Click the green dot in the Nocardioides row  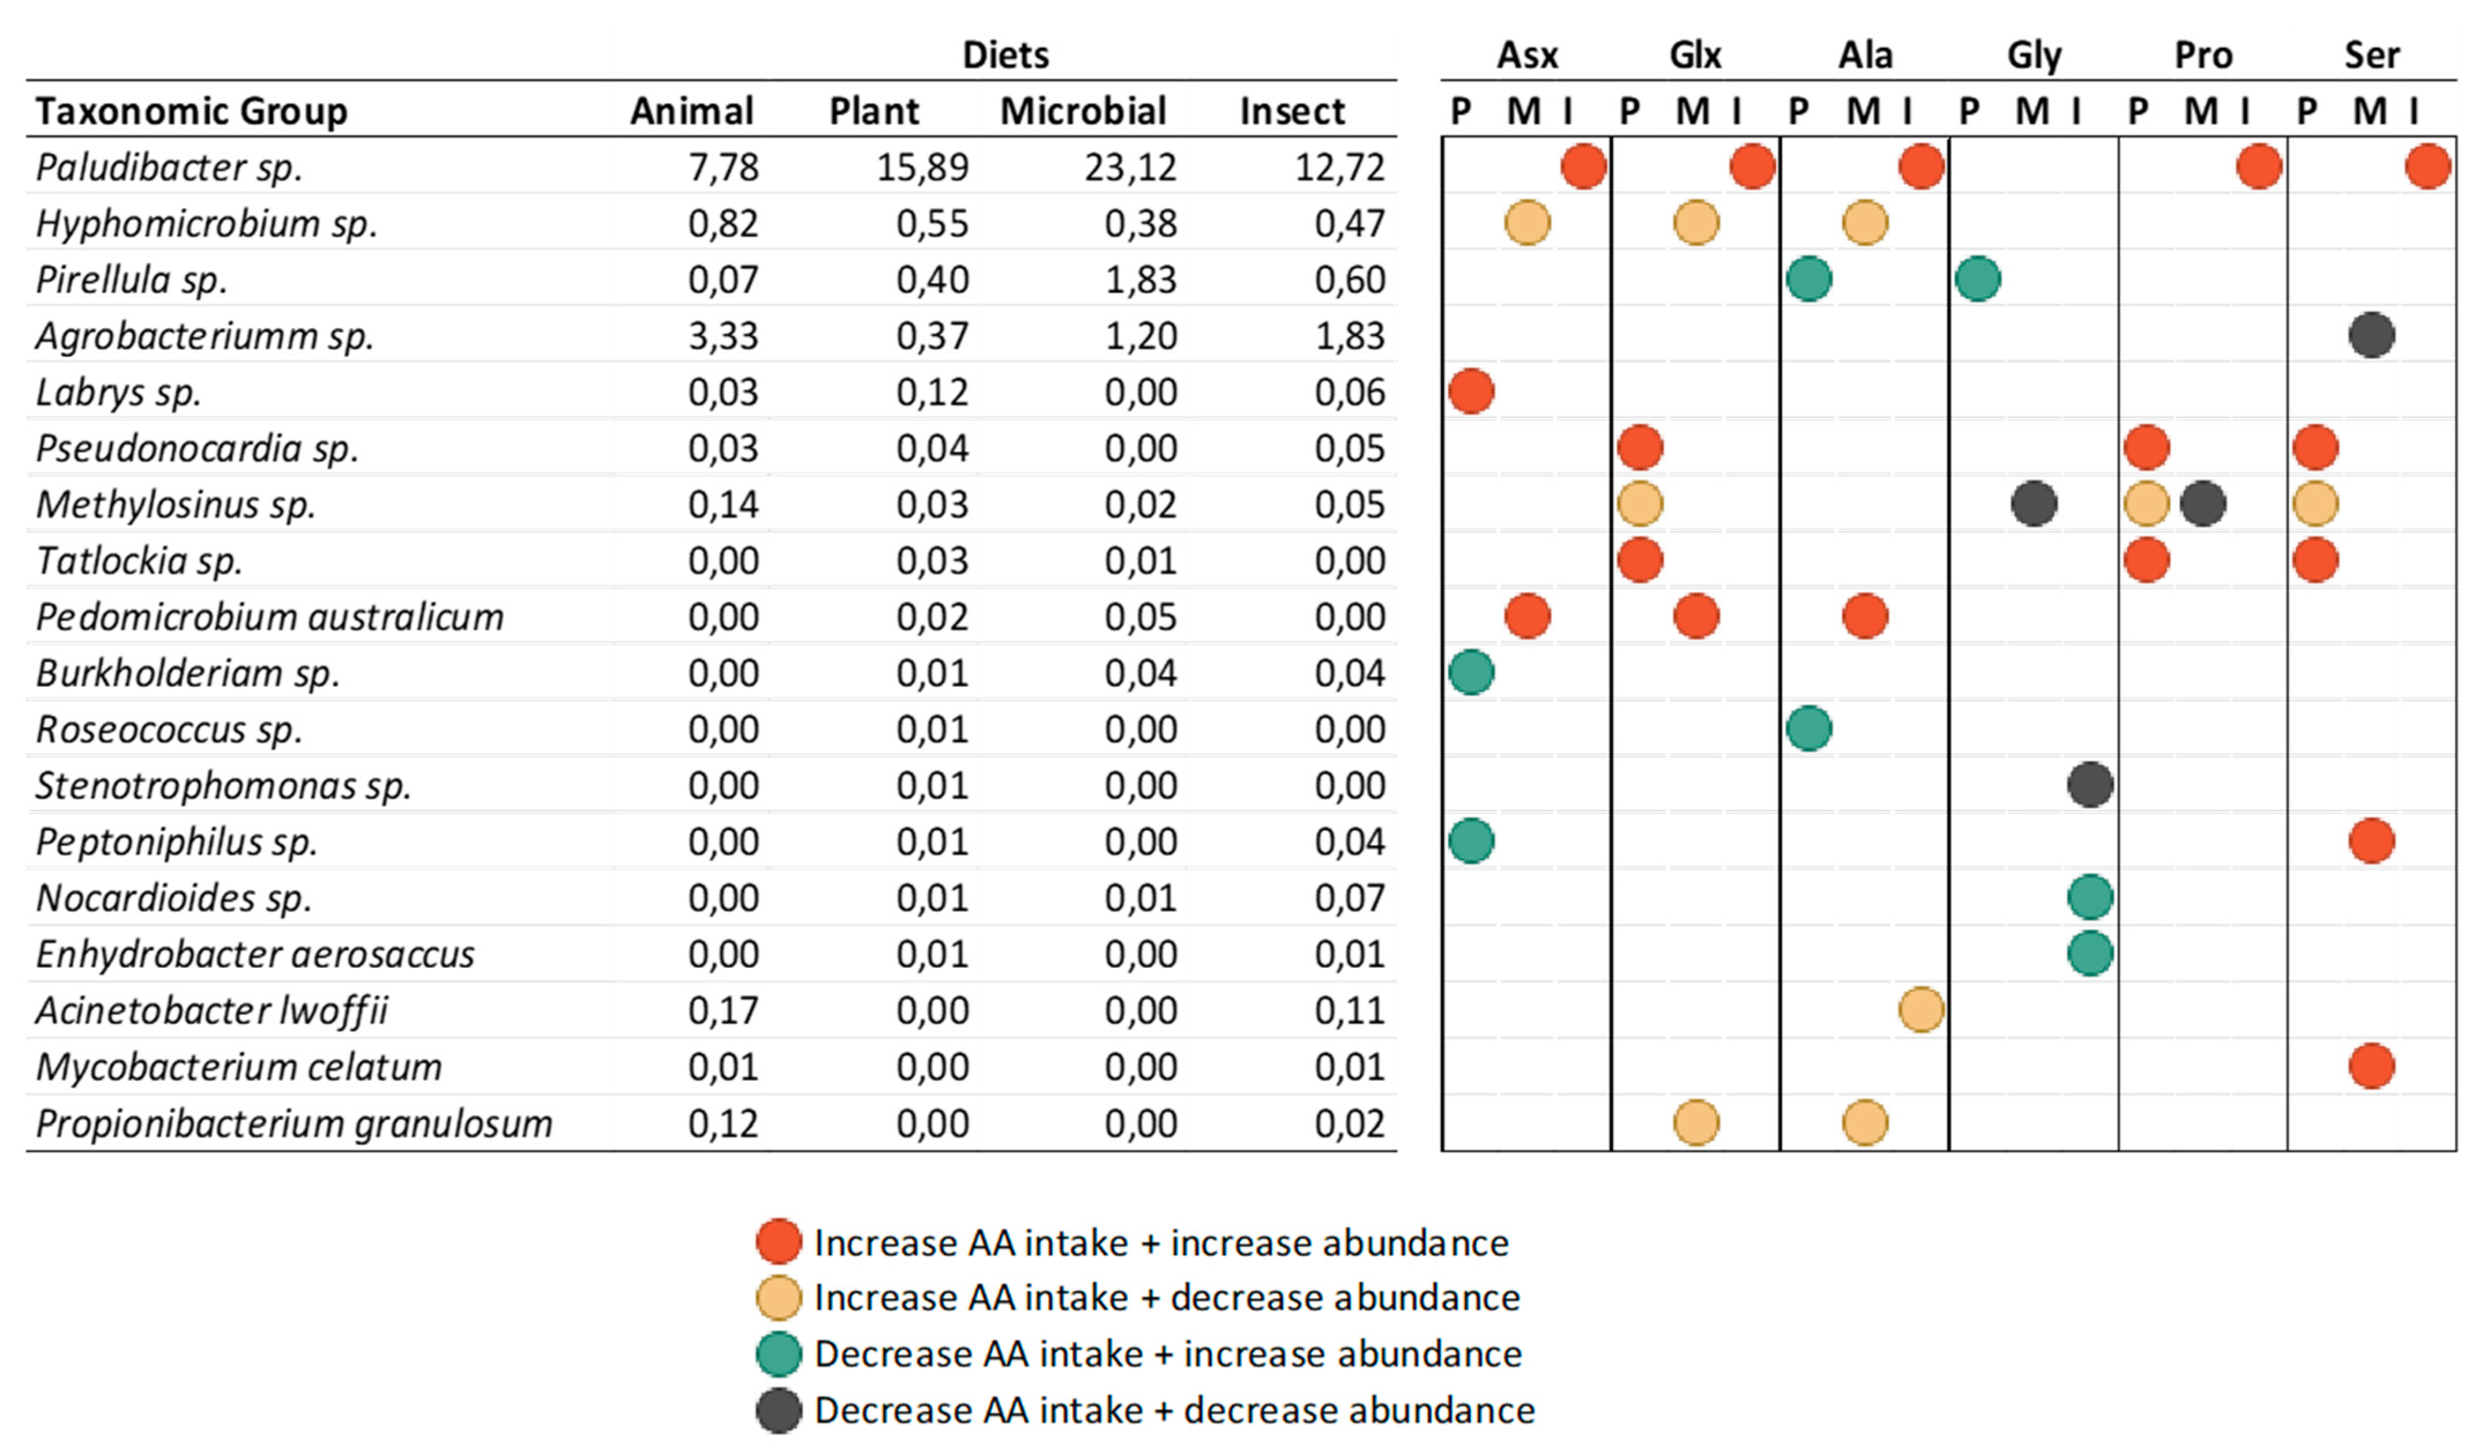(x=2089, y=898)
